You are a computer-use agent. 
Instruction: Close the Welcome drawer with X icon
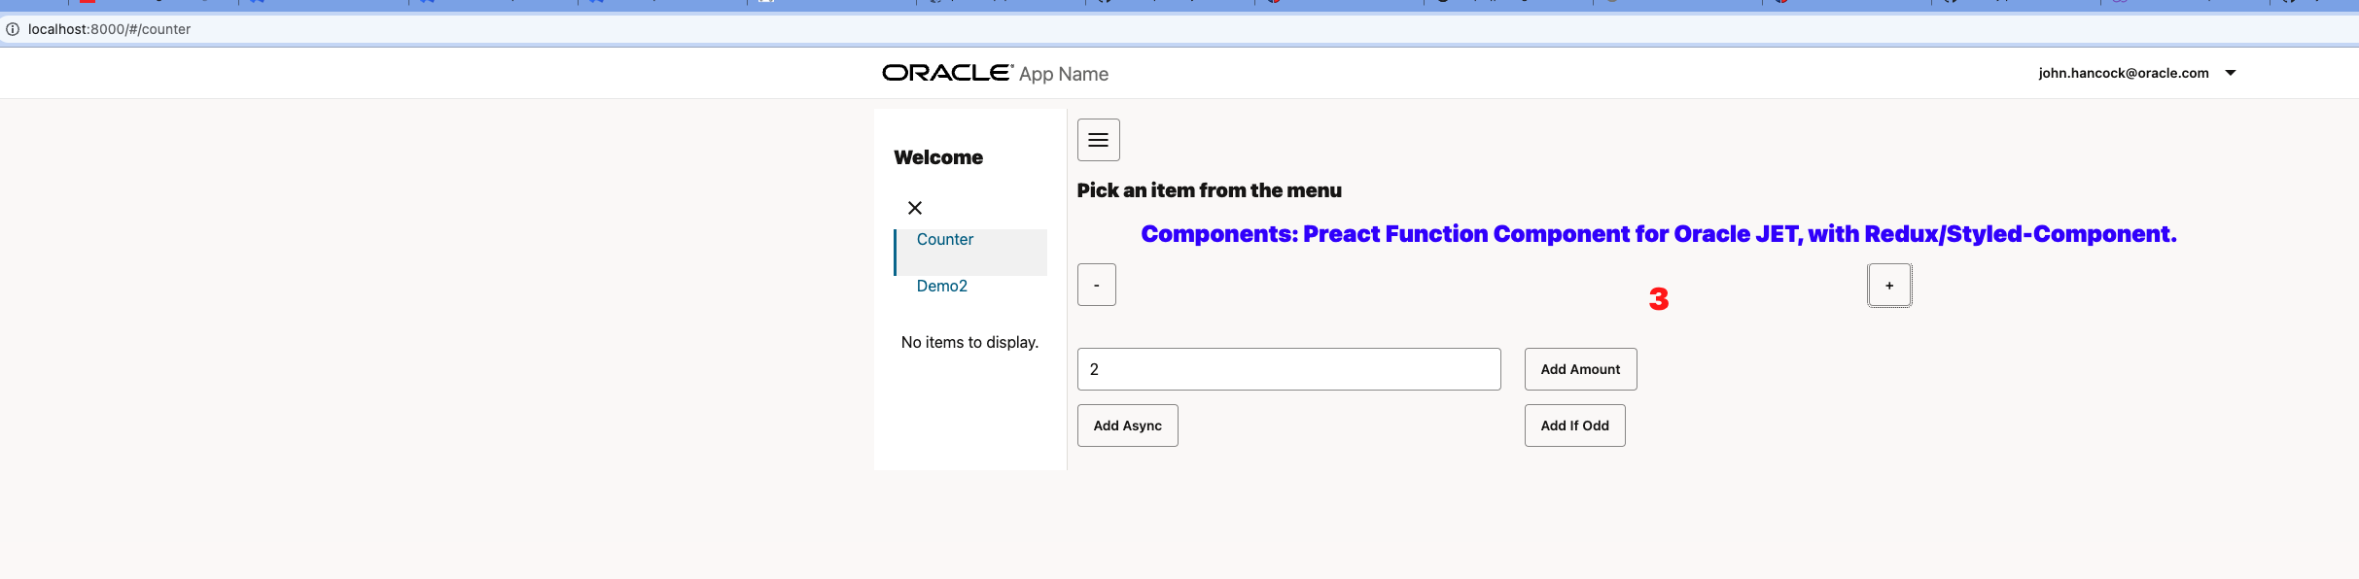[915, 208]
